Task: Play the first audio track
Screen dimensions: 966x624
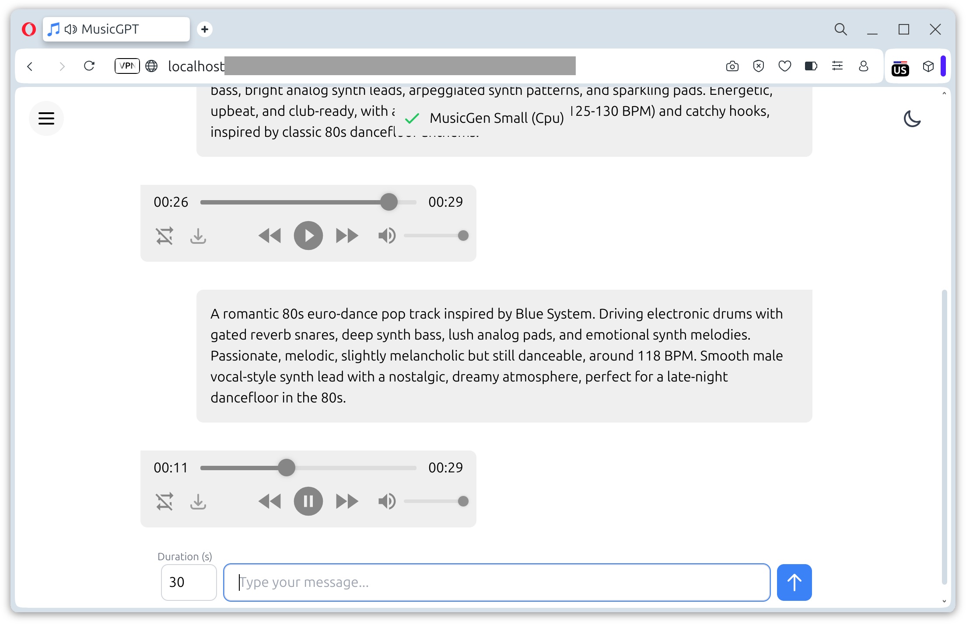Action: (308, 236)
